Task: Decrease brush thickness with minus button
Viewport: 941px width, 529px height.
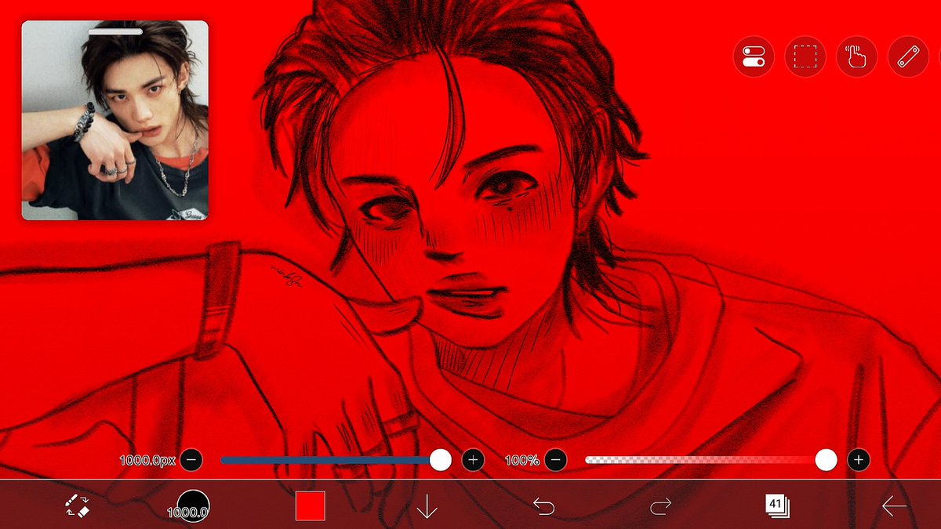Action: [191, 460]
